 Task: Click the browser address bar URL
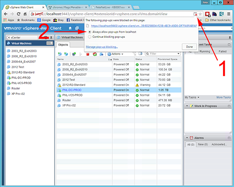[x=107, y=14]
